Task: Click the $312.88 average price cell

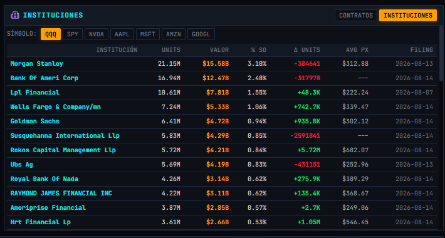Action: click(x=355, y=64)
